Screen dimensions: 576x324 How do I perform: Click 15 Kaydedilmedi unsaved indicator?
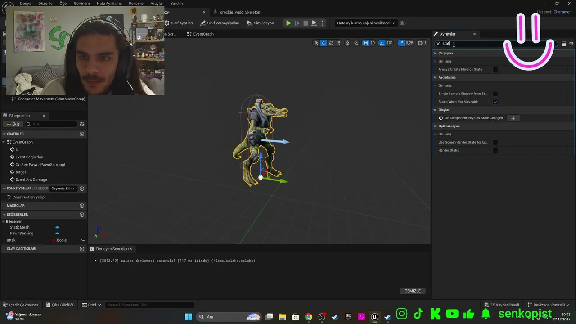(x=502, y=305)
